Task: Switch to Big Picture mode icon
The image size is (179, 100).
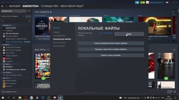Action: pyautogui.click(x=167, y=2)
